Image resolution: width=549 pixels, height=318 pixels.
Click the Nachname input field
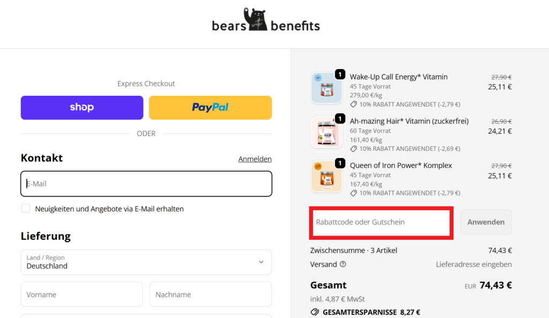pyautogui.click(x=210, y=294)
